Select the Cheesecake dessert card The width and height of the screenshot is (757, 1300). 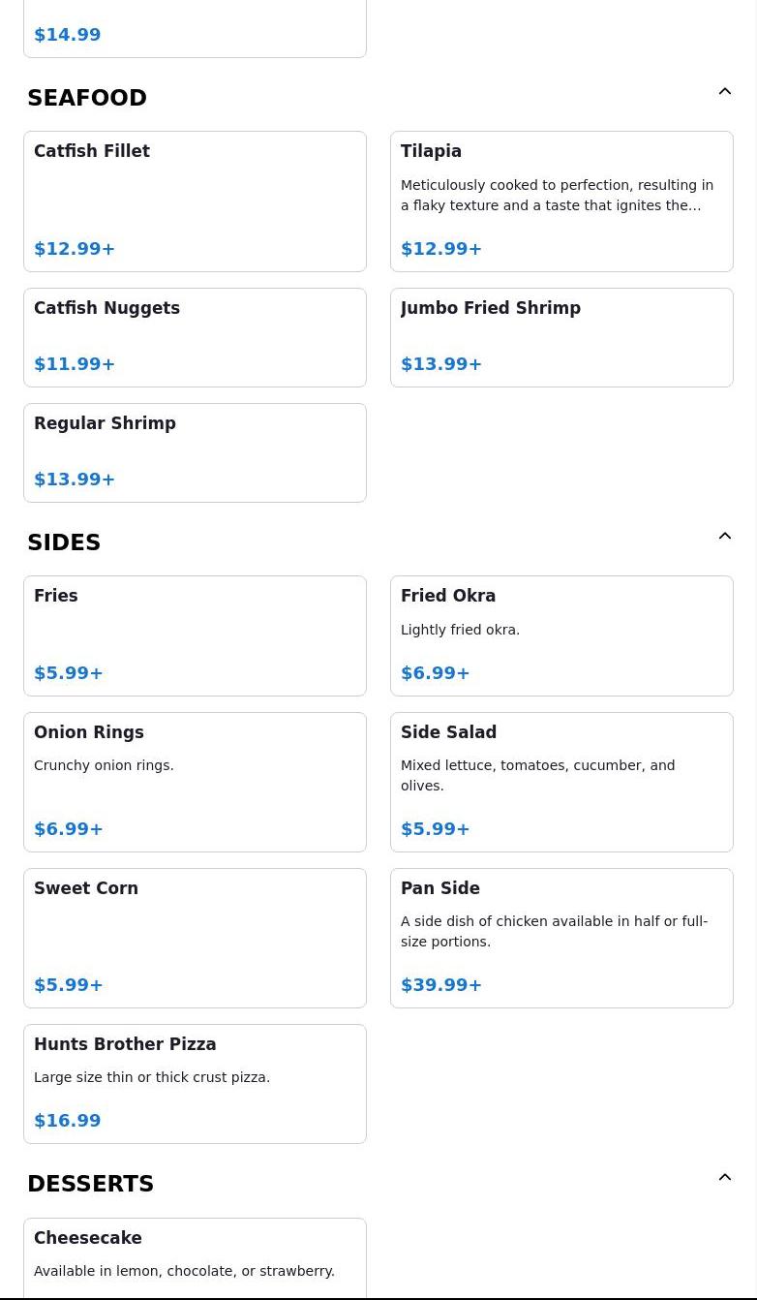click(x=195, y=1258)
